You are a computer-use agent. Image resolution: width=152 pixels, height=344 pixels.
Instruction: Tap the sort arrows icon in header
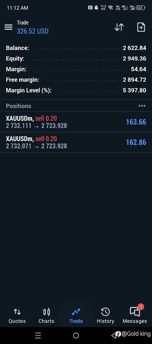119,27
